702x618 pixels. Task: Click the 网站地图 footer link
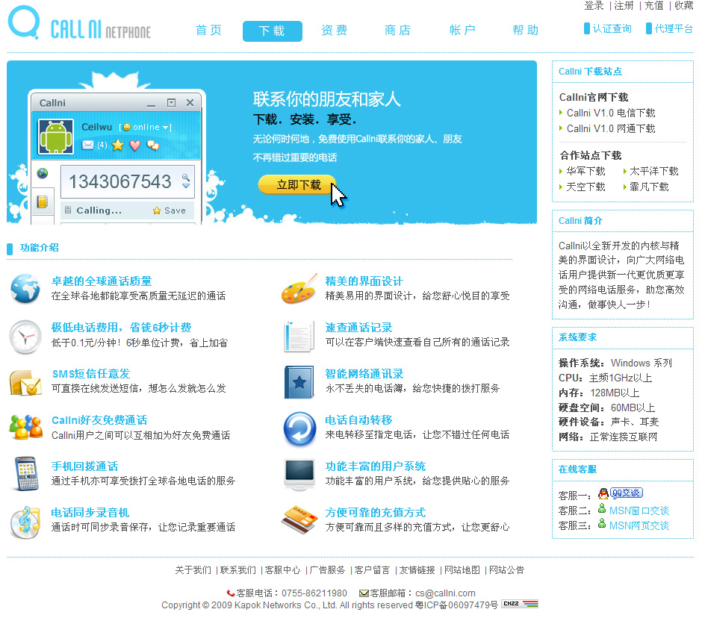pos(462,569)
